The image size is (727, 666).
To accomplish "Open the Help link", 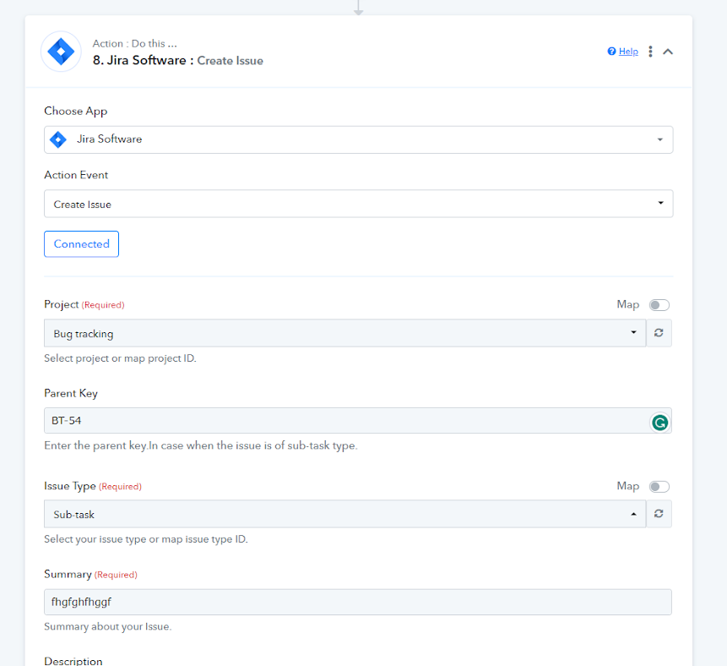I will click(x=628, y=52).
